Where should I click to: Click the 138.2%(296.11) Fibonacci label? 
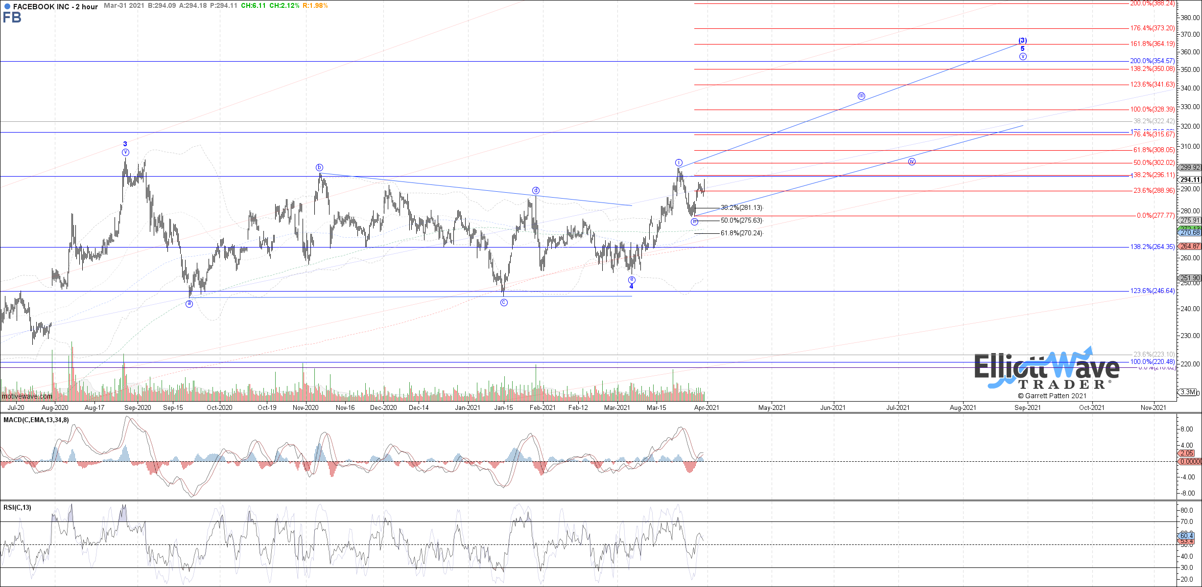point(1153,175)
